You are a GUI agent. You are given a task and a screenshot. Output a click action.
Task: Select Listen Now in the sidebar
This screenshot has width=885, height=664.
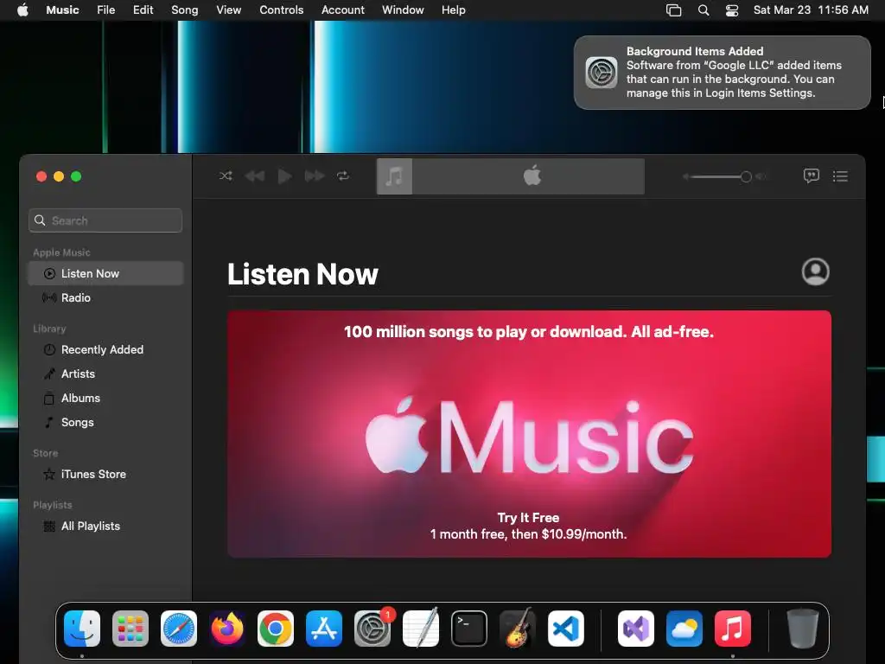[x=105, y=273]
